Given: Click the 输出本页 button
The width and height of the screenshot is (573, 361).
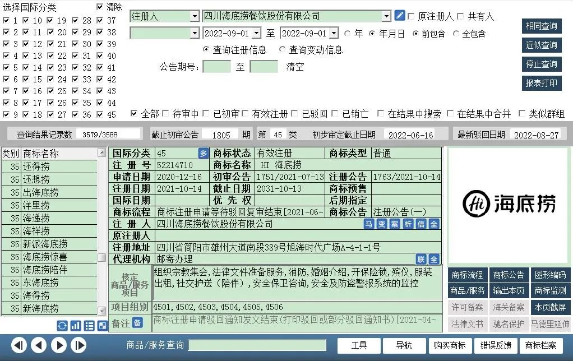Looking at the screenshot, I should 509,291.
